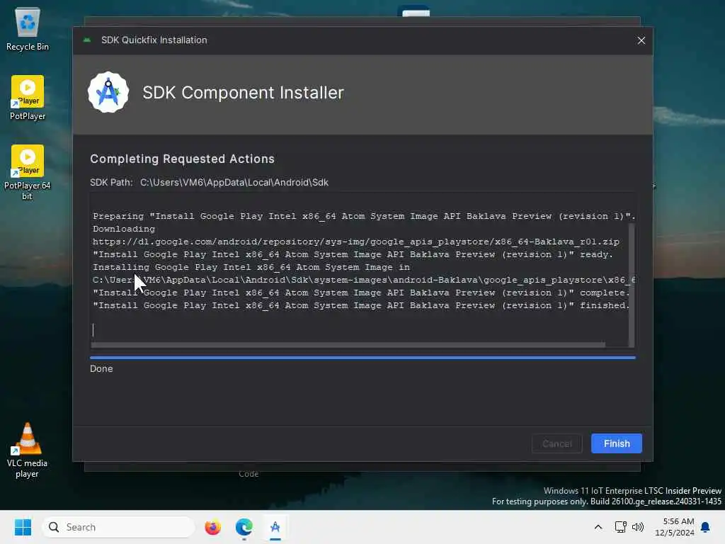Click the 'Installing Google Play Intel' log line
Viewport: 725px width, 544px height.
pos(251,267)
